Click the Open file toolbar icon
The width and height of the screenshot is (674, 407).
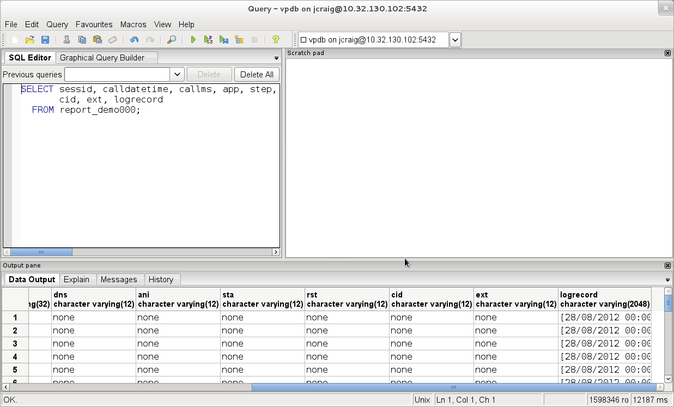click(30, 40)
